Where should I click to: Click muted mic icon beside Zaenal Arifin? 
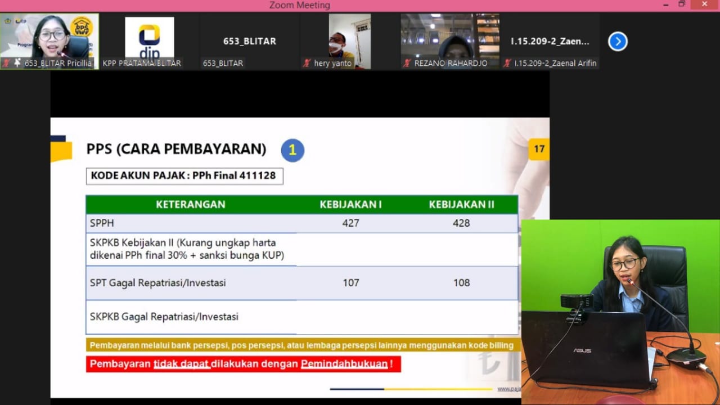tap(507, 63)
